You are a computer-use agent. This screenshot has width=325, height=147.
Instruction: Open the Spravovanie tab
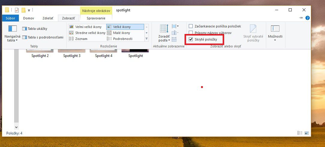pos(96,18)
